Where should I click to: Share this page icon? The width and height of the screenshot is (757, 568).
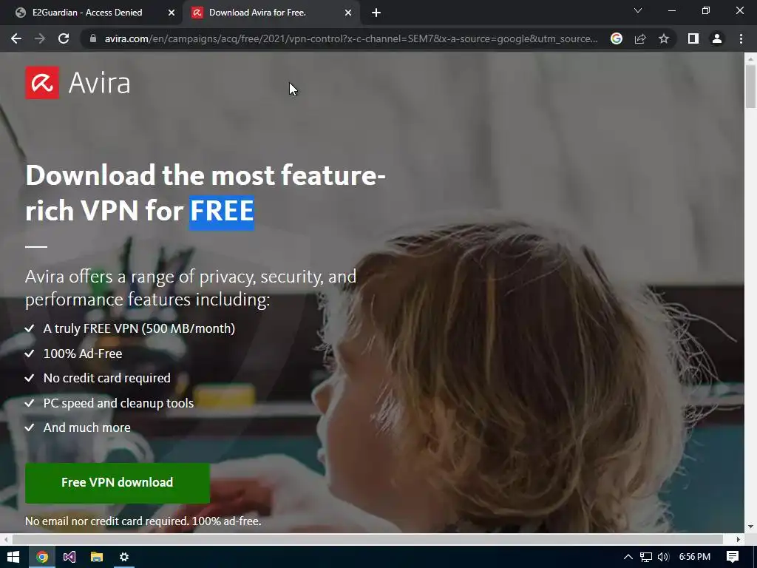(x=640, y=38)
